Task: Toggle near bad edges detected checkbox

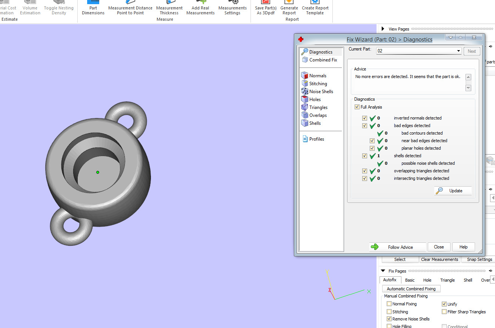Action: point(372,141)
